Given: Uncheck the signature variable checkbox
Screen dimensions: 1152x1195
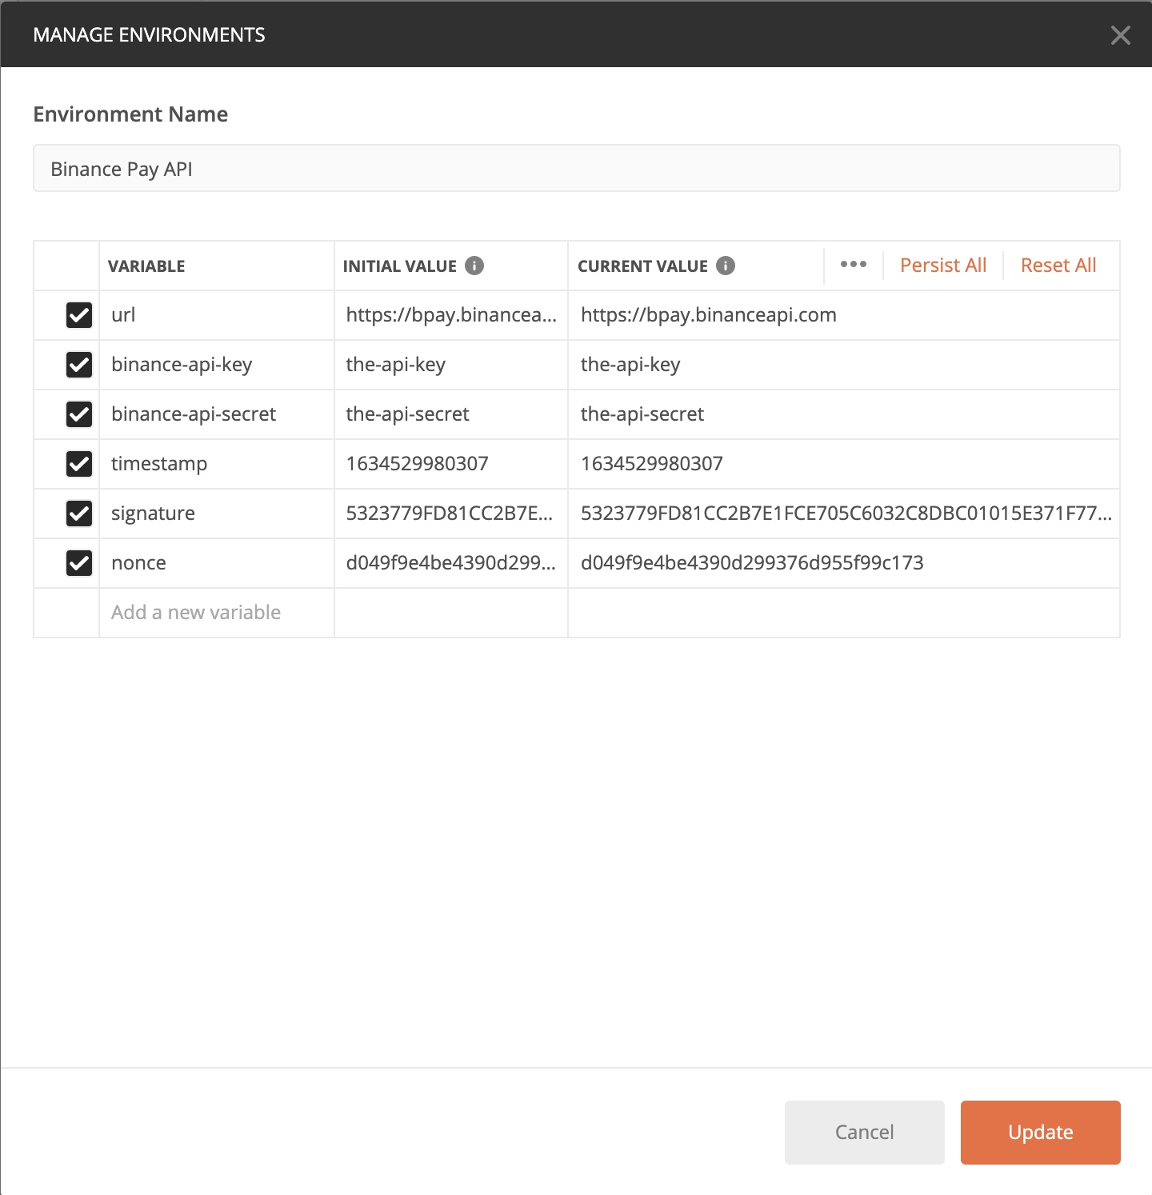Looking at the screenshot, I should pyautogui.click(x=79, y=514).
